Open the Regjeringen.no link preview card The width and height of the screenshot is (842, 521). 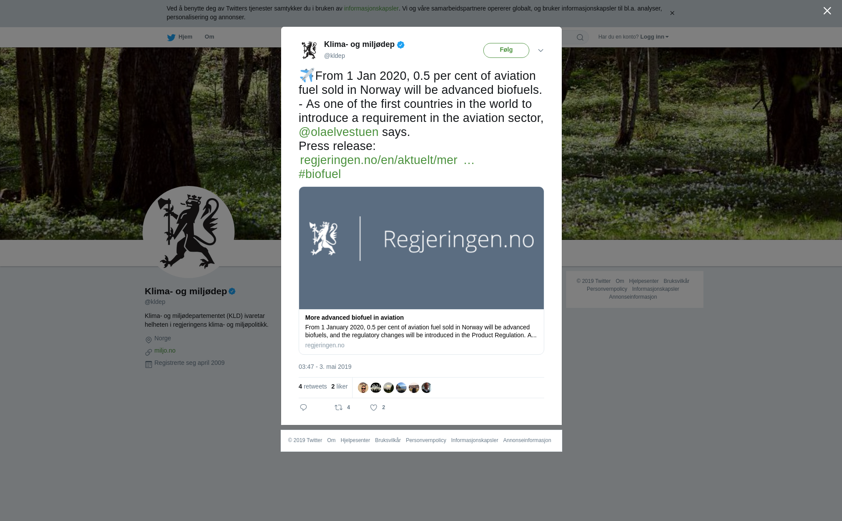421,271
